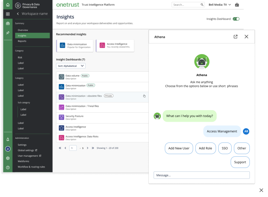Click Access Intelligence star icon
The height and width of the screenshot is (197, 268).
62,128
